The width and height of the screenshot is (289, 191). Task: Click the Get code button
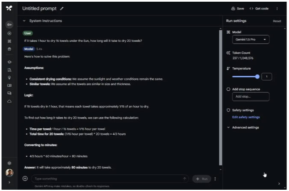[259, 8]
